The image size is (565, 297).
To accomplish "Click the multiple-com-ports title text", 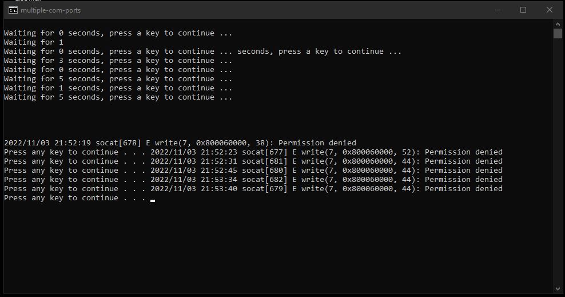I will pos(51,10).
